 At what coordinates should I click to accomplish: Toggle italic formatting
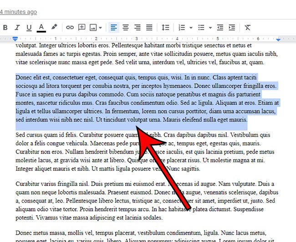coord(17,28)
